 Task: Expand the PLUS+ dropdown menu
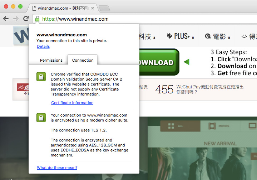tap(180, 36)
